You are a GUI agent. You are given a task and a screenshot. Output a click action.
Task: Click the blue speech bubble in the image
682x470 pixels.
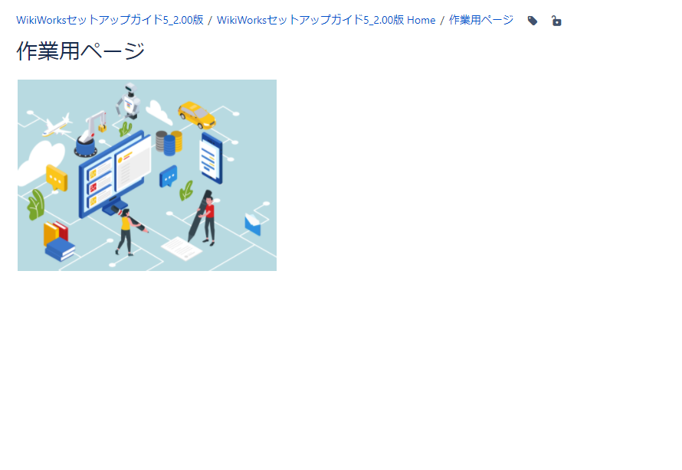168,176
